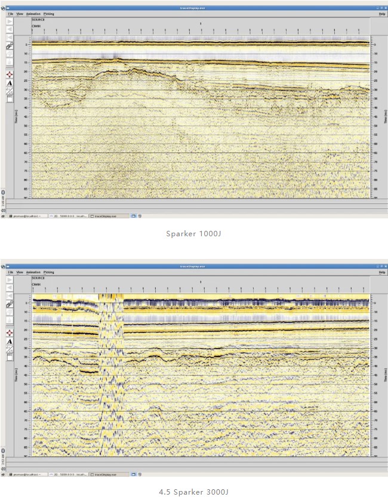This screenshot has width=388, height=497.
Task: Open the File menu in top window
Action: (x=10, y=13)
